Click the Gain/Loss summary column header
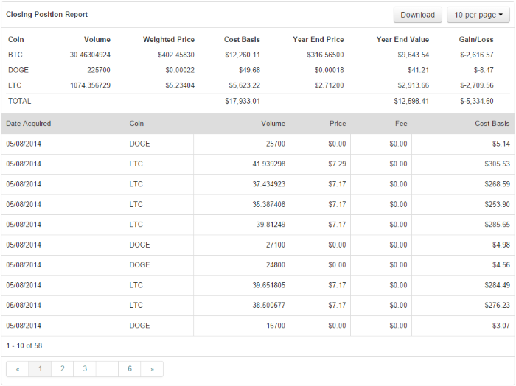The height and width of the screenshot is (386, 516). tap(476, 40)
